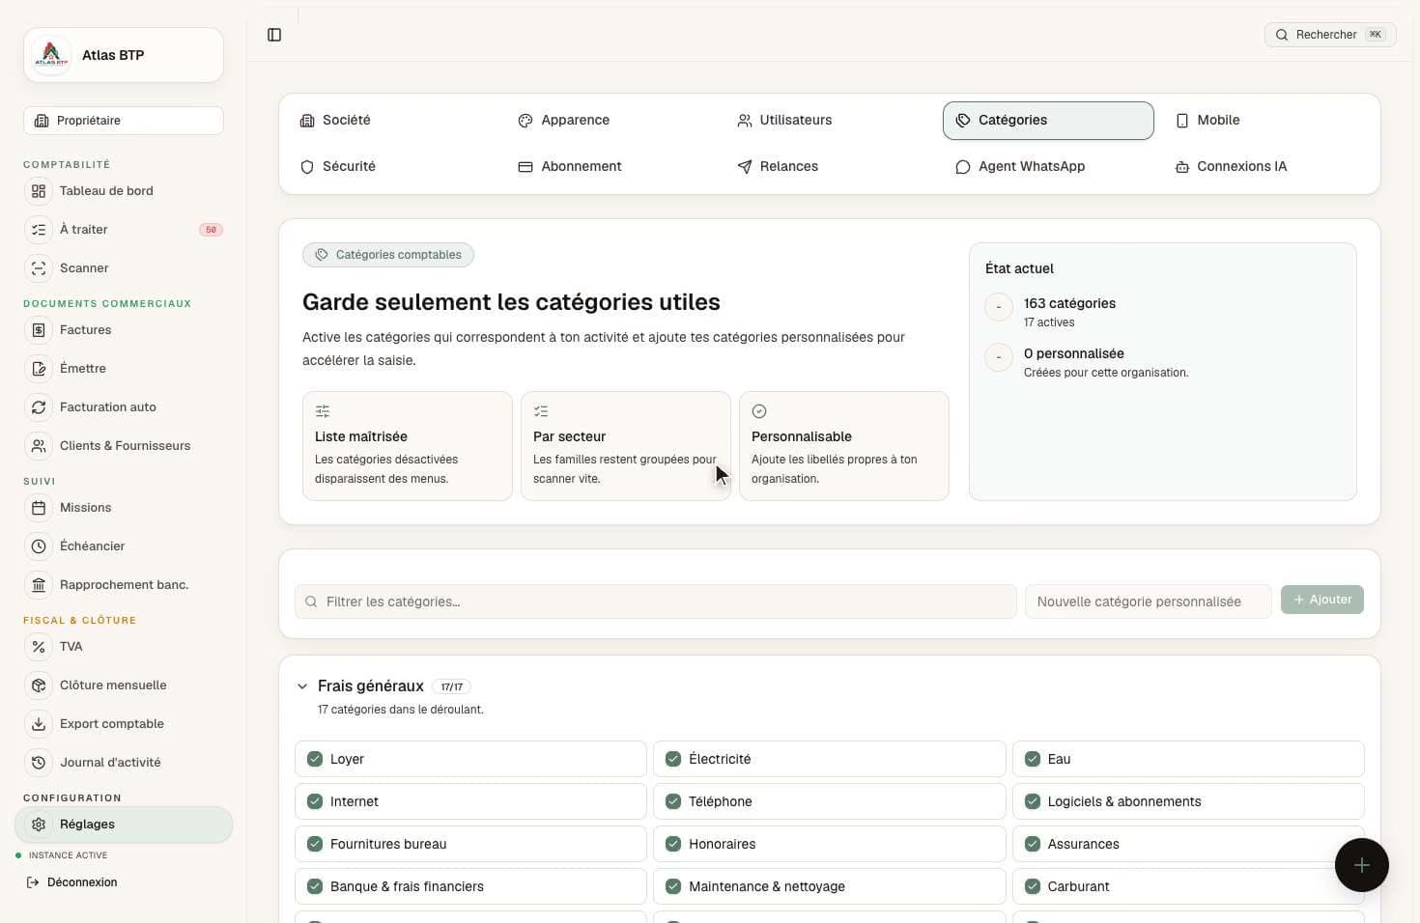Click the Émettre edit icon
The width and height of the screenshot is (1420, 923).
pyautogui.click(x=39, y=369)
